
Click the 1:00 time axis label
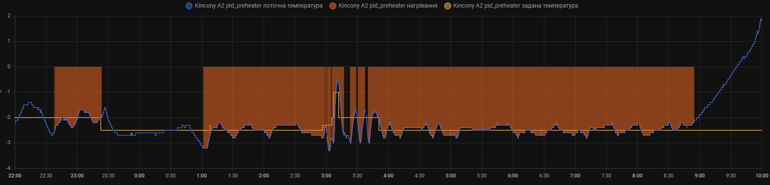[x=202, y=176]
